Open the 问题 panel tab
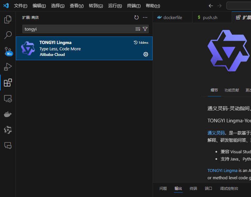251x197 pixels. (x=163, y=188)
